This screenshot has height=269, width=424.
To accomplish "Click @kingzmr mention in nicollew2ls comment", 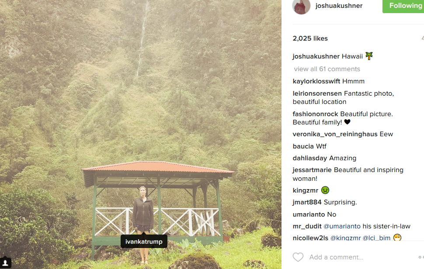I will coord(345,238).
